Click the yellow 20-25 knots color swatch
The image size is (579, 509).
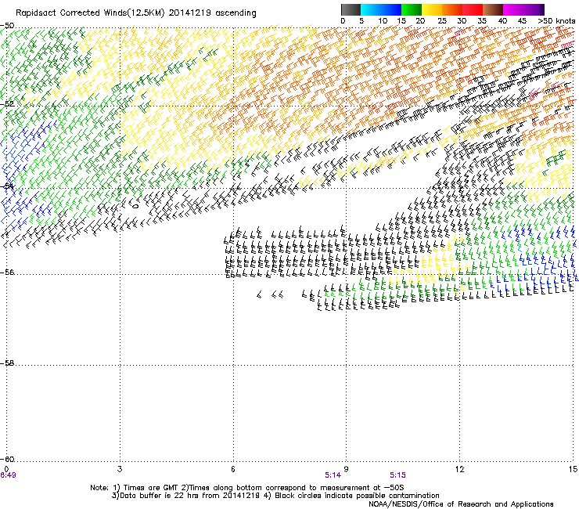432,9
